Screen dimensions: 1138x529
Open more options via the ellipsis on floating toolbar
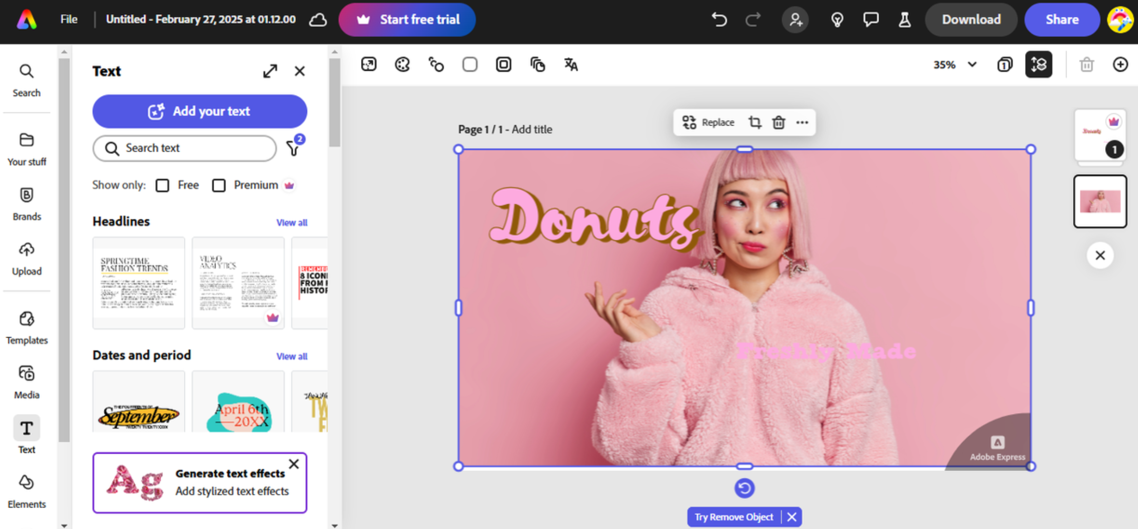[802, 122]
